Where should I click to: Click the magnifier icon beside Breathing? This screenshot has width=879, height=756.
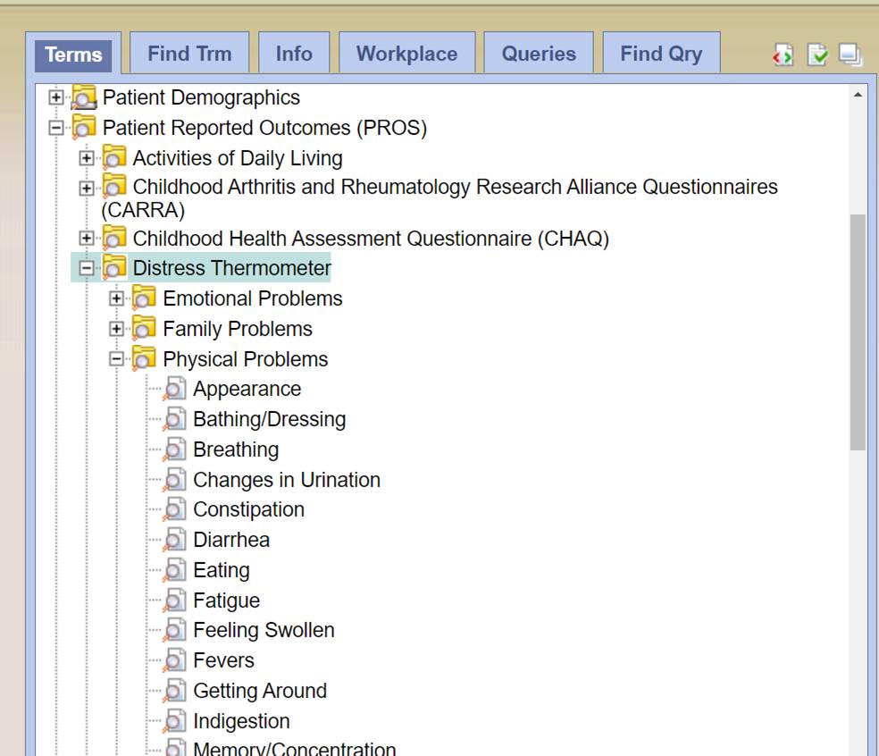[175, 449]
